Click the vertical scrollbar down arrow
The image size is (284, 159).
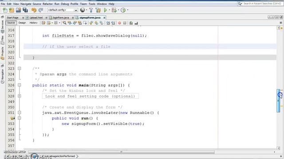pos(278,148)
